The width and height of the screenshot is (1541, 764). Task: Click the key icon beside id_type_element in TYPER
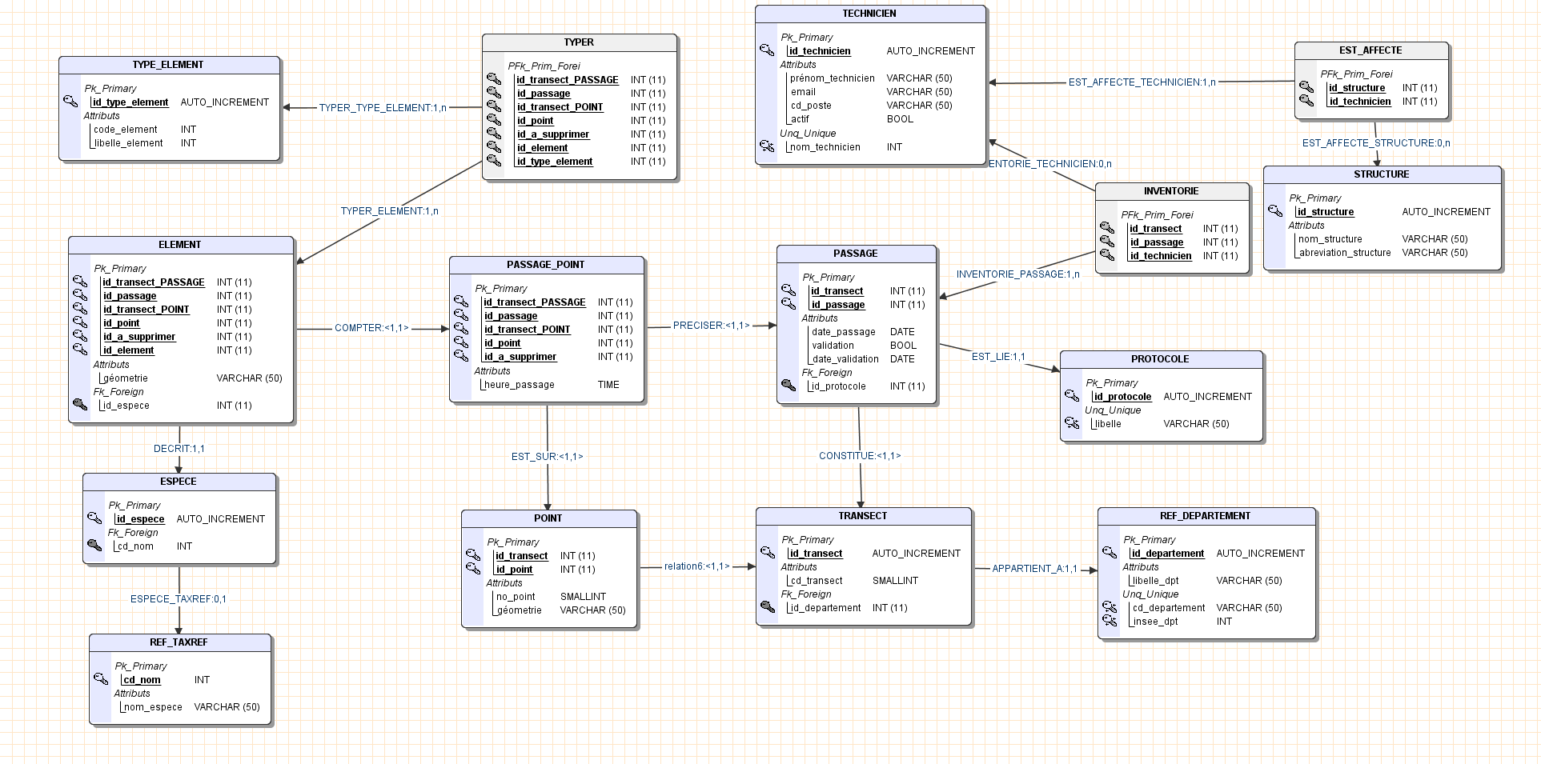tap(494, 161)
